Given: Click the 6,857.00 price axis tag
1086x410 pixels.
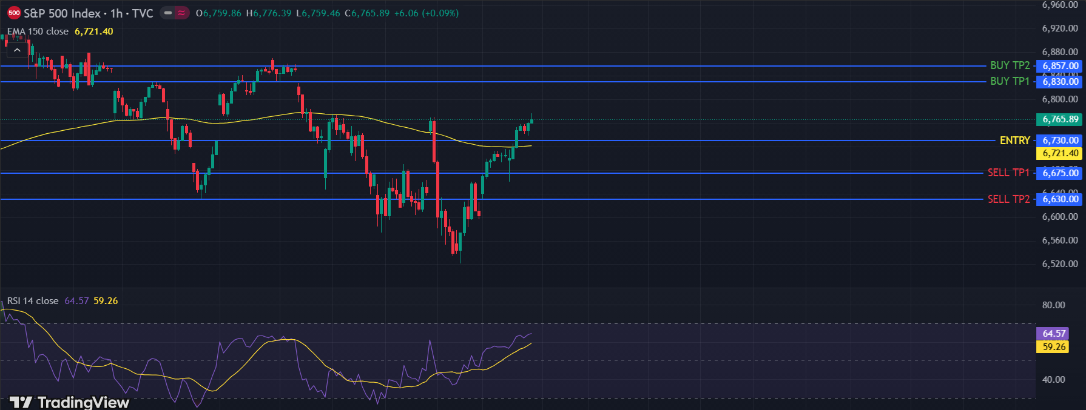Looking at the screenshot, I should coord(1060,66).
